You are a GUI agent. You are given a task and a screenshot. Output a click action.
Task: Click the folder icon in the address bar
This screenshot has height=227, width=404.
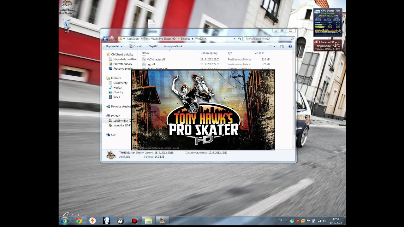click(x=120, y=39)
